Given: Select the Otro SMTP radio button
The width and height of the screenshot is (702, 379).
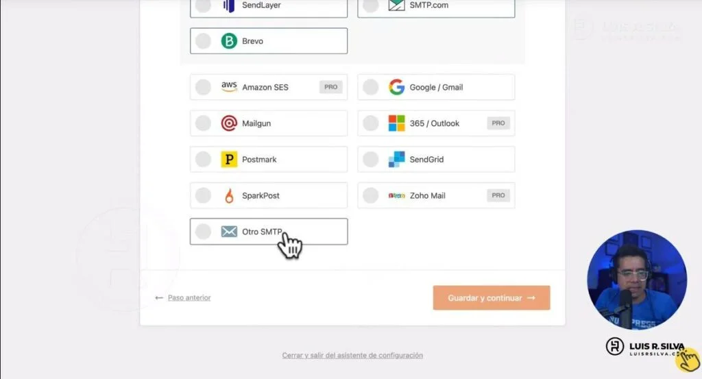Looking at the screenshot, I should coord(203,232).
